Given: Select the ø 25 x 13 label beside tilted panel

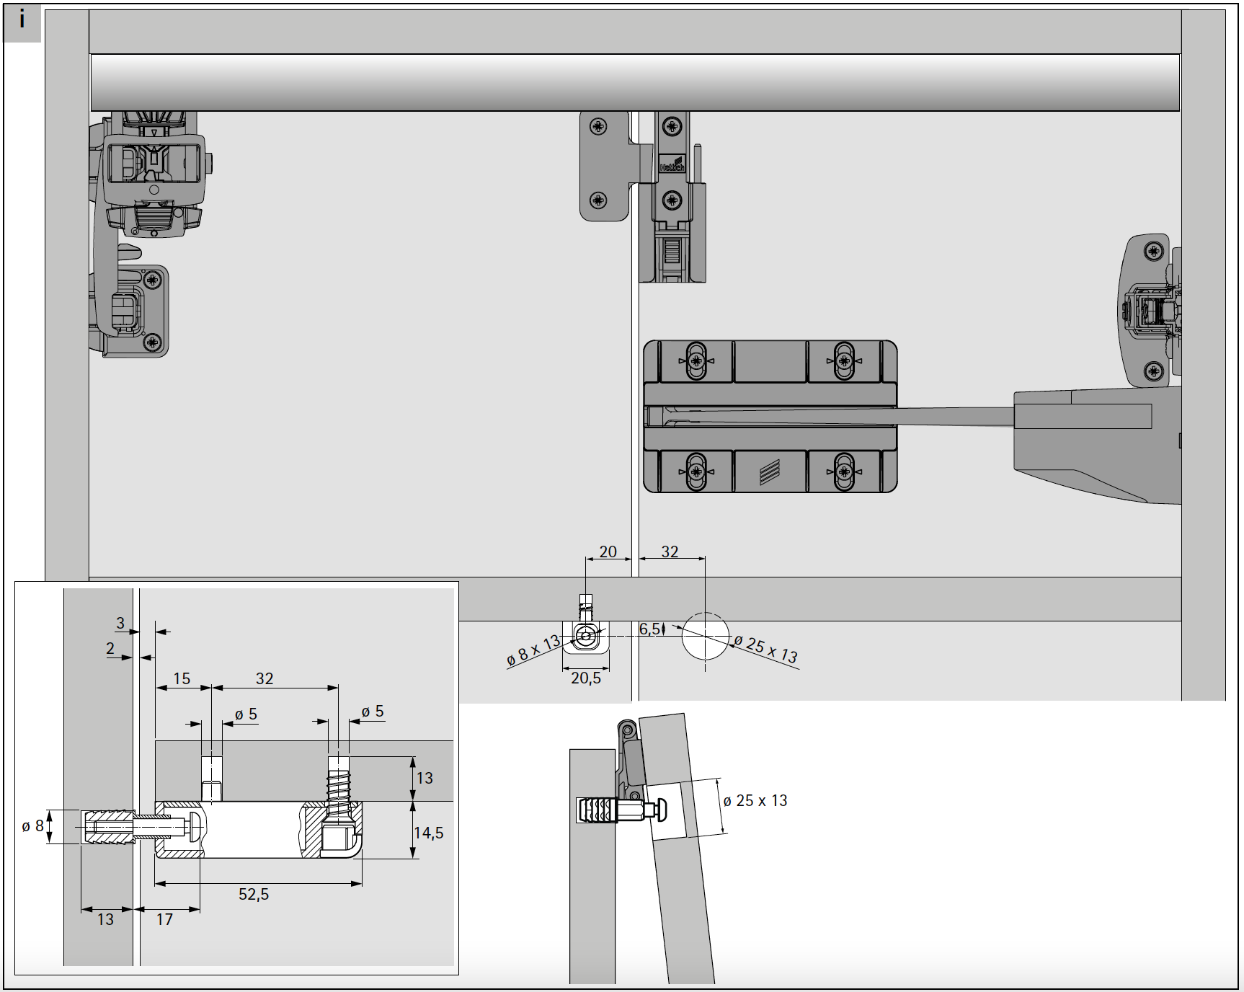Looking at the screenshot, I should click(755, 801).
